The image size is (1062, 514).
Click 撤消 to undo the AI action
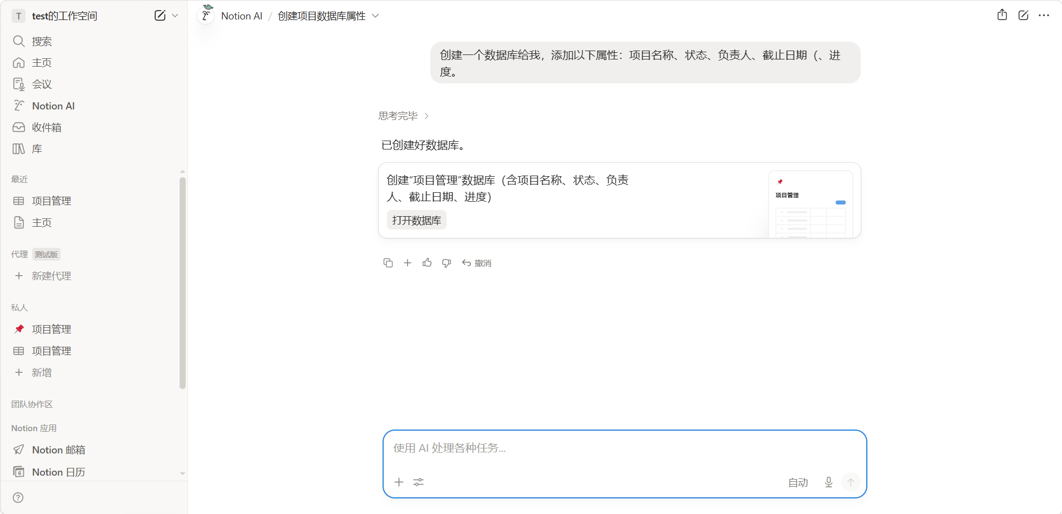click(477, 263)
